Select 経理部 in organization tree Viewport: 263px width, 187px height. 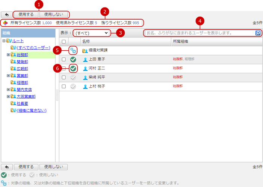click(22, 83)
